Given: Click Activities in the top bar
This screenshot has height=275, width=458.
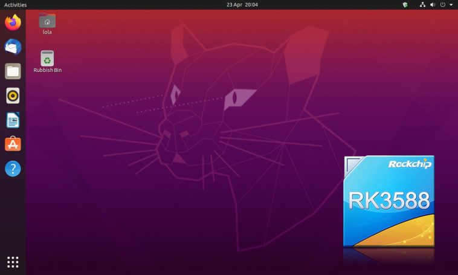Looking at the screenshot, I should pyautogui.click(x=15, y=5).
